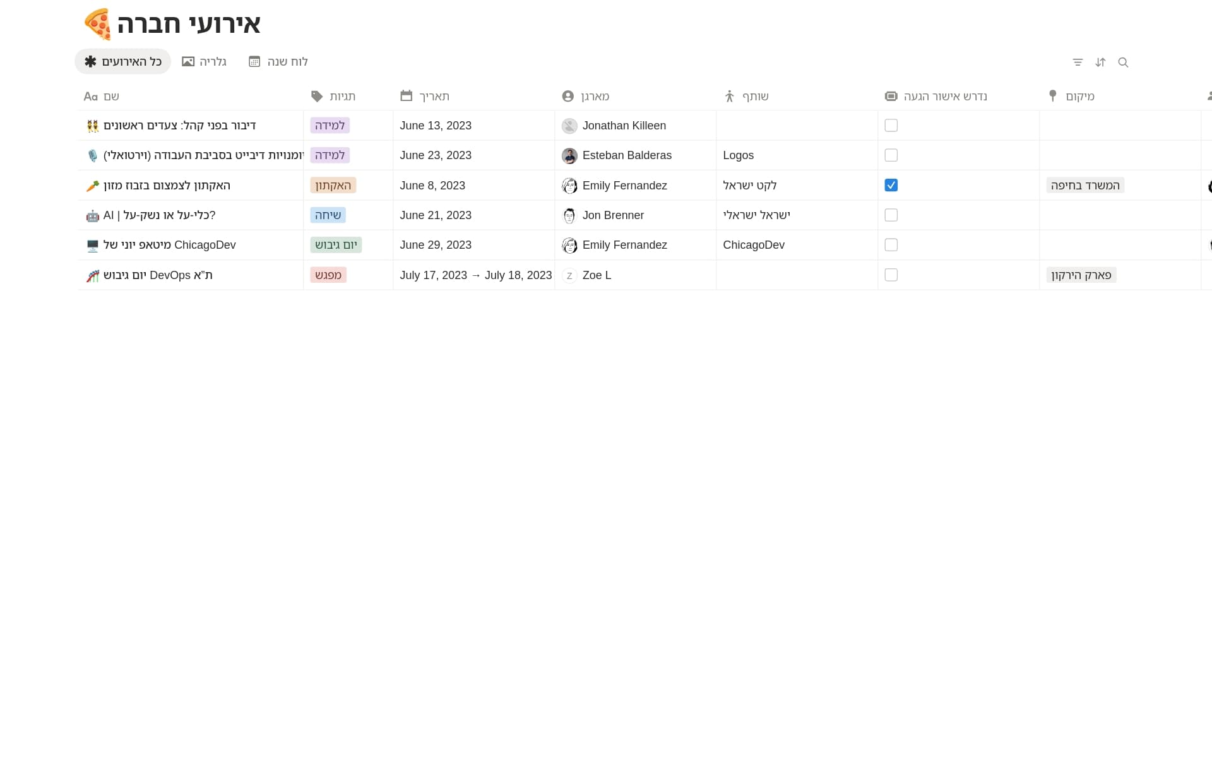Click the orange האקתון tag
Screen dimensions: 1212x757
tap(333, 186)
